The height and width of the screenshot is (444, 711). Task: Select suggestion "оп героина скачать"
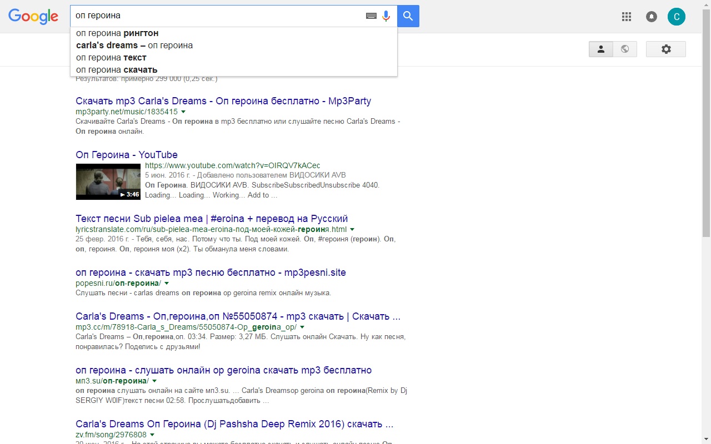(x=234, y=70)
